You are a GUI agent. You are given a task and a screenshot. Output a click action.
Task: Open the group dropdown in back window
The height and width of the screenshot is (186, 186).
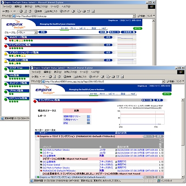36,32
